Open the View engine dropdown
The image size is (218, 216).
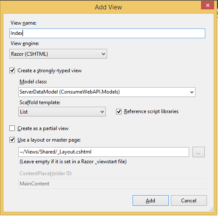(58, 54)
